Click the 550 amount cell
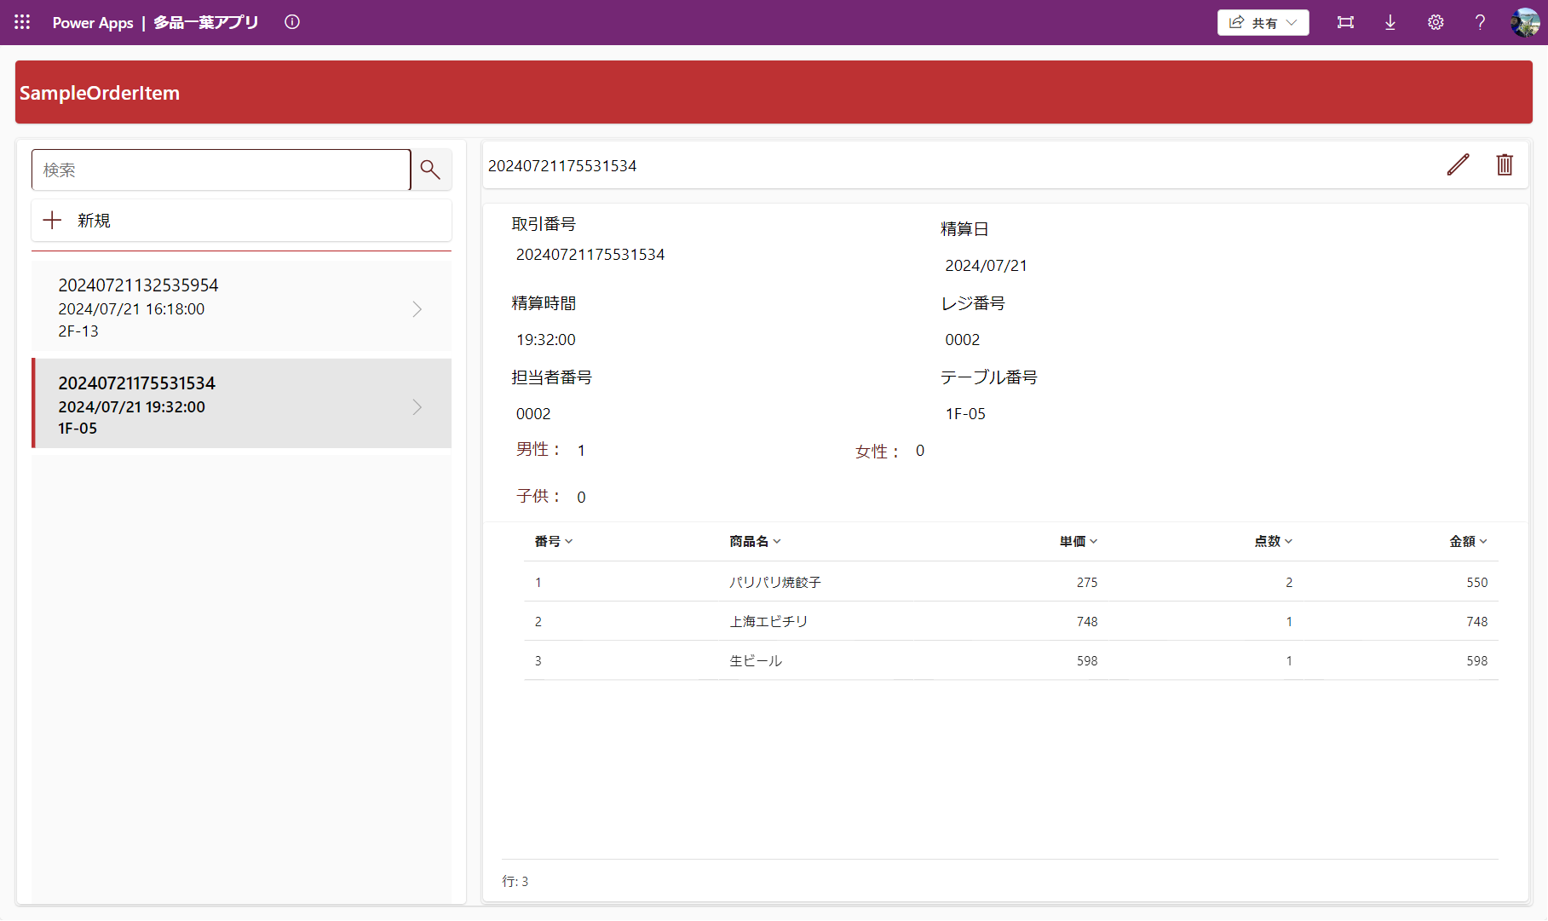The height and width of the screenshot is (921, 1548). point(1476,583)
